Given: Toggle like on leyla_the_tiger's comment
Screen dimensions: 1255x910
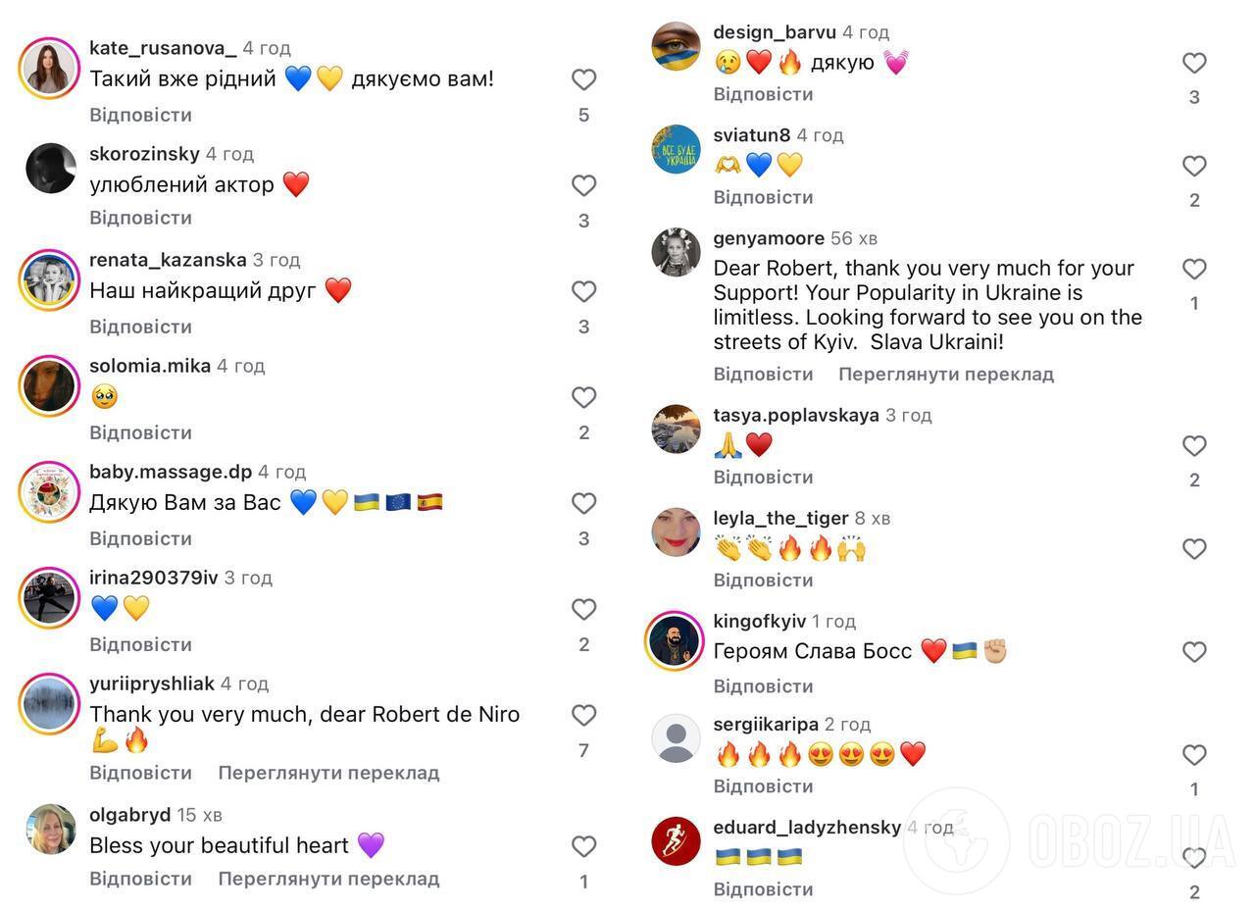Looking at the screenshot, I should (1194, 549).
